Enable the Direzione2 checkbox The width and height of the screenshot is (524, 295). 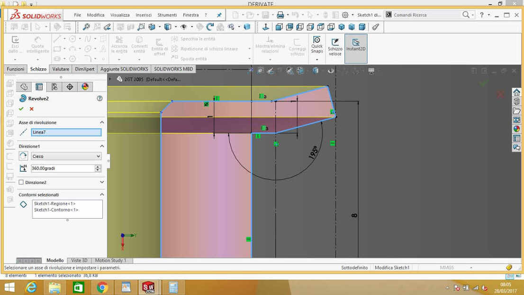(21, 182)
